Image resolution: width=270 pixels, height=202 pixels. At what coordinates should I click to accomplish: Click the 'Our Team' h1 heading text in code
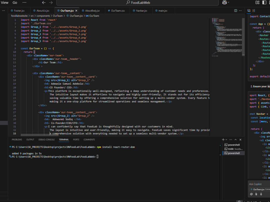pyautogui.click(x=49, y=63)
